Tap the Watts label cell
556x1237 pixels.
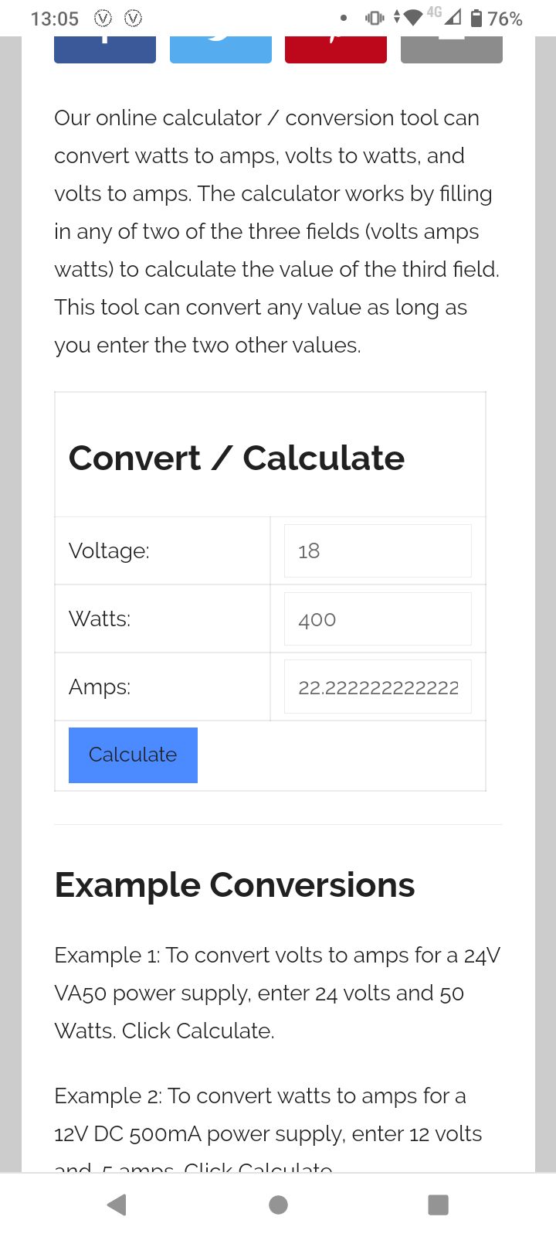coord(100,618)
